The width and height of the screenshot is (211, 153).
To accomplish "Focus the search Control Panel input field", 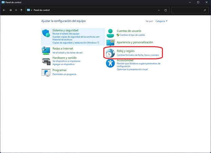I will 190,10.
